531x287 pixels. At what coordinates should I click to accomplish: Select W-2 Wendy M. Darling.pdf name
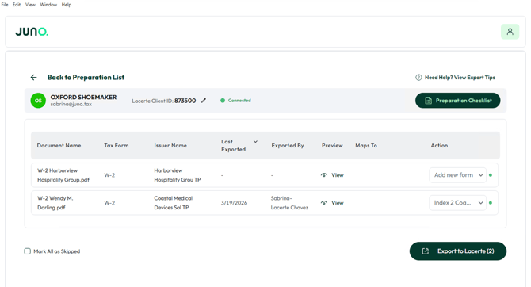pos(55,203)
